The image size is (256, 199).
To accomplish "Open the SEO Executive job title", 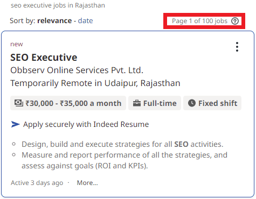I will coord(44,58).
